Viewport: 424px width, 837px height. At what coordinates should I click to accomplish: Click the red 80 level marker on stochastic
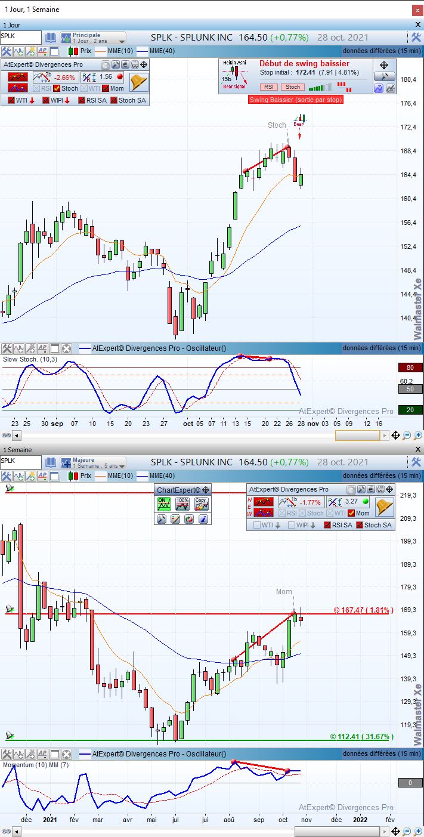coord(410,367)
